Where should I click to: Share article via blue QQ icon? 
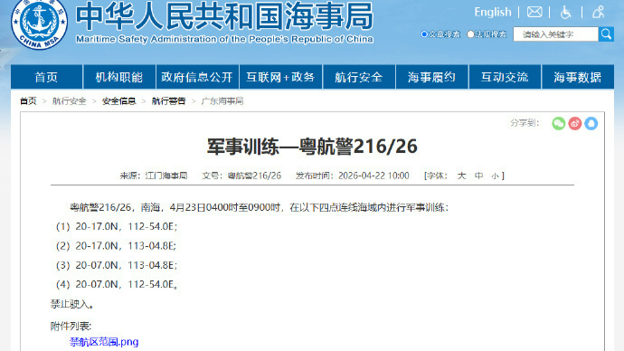(591, 123)
